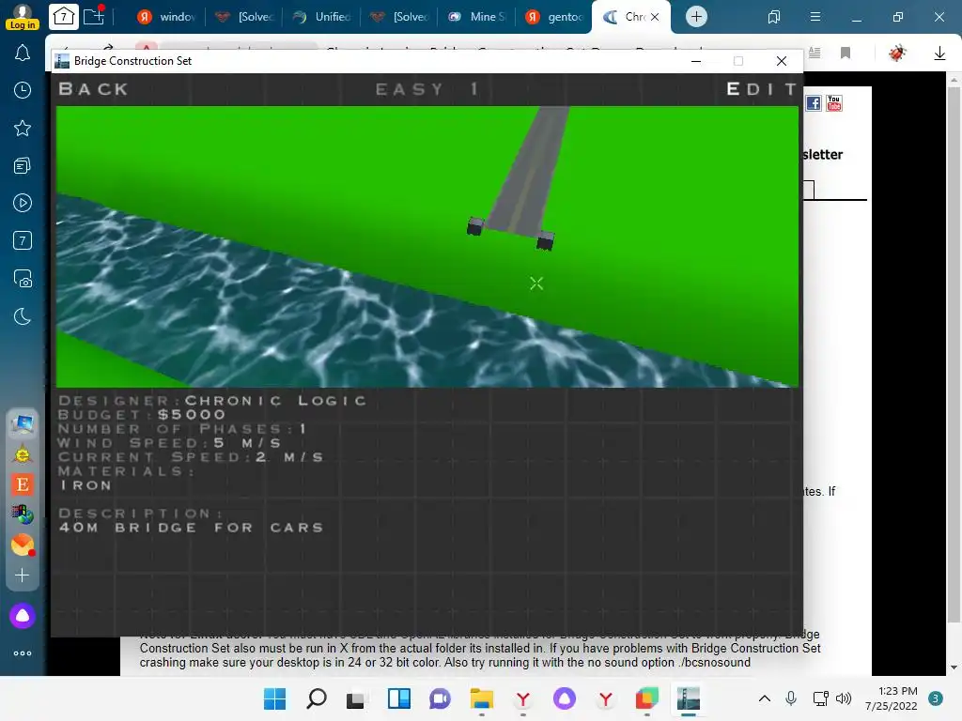Click the 3D bridge level preview

click(x=427, y=247)
